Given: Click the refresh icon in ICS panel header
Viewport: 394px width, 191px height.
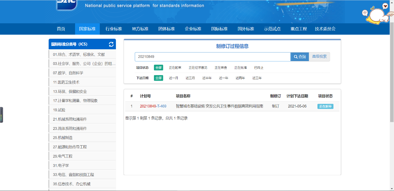Looking at the screenshot, I should pos(111,44).
